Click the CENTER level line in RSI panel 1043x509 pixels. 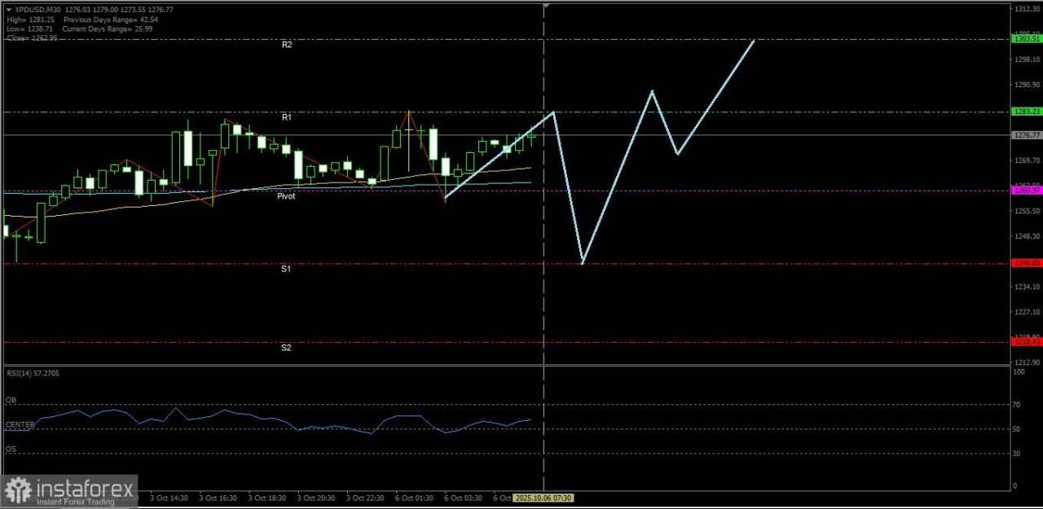[x=18, y=424]
